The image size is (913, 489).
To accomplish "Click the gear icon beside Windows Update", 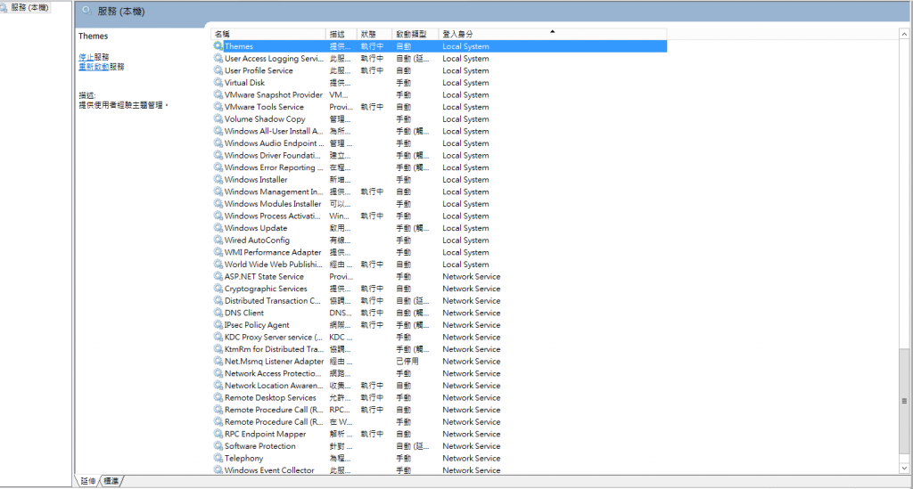I will (218, 228).
